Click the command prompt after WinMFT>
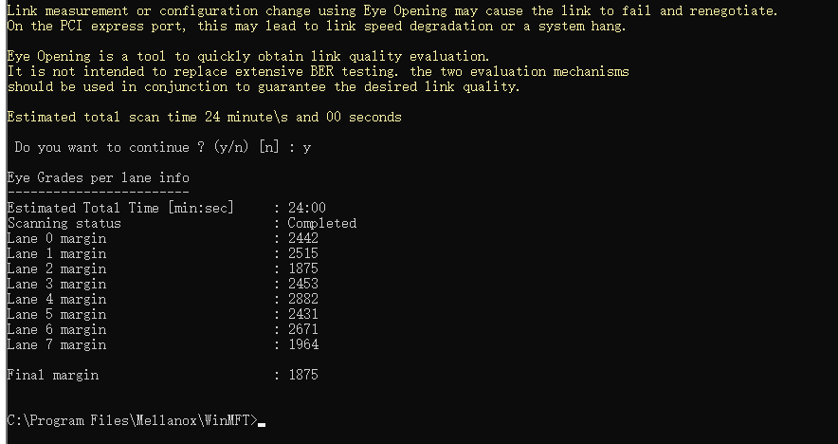This screenshot has width=838, height=444. (x=262, y=421)
